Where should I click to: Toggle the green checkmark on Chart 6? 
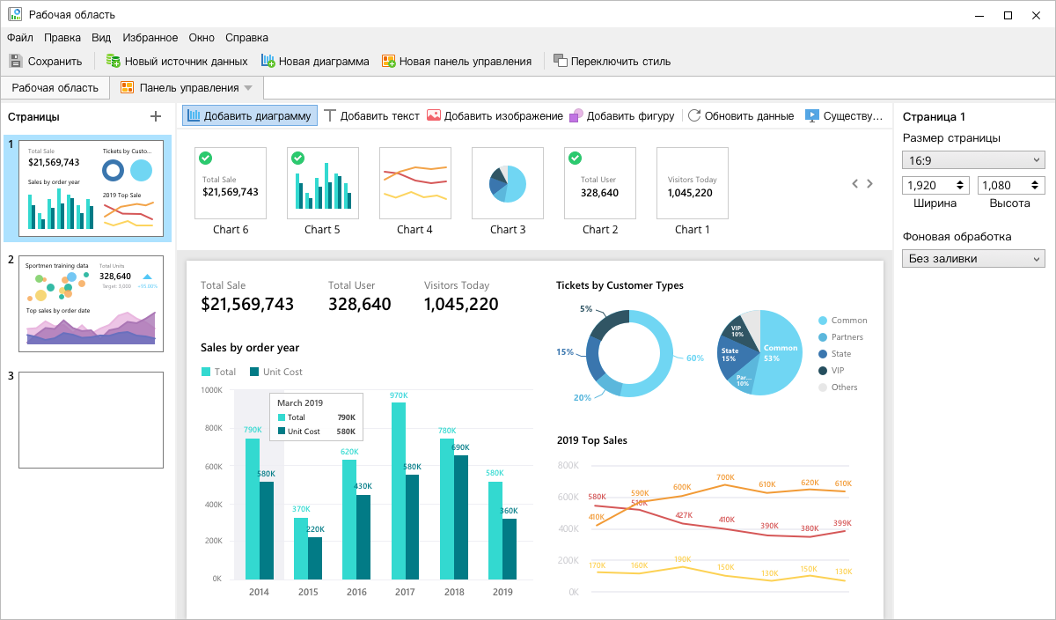point(205,159)
